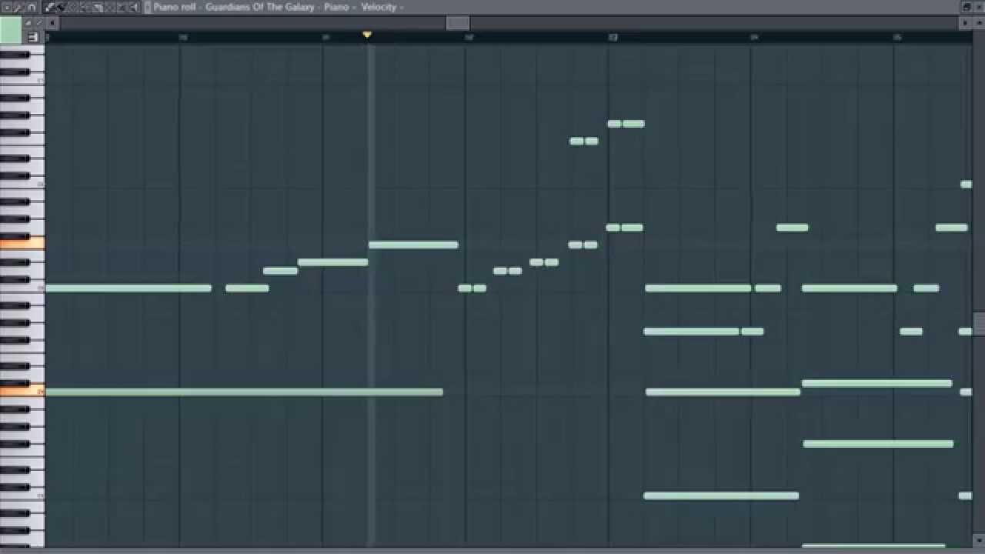Select the Playback speaker tool
Viewport: 985px width, 554px height.
[x=135, y=7]
